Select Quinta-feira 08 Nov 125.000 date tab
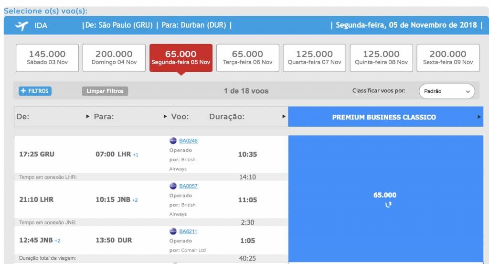The height and width of the screenshot is (264, 489). click(x=382, y=58)
